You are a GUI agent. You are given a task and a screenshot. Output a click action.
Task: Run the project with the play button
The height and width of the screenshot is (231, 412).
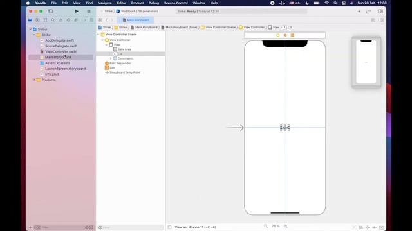[x=77, y=12]
